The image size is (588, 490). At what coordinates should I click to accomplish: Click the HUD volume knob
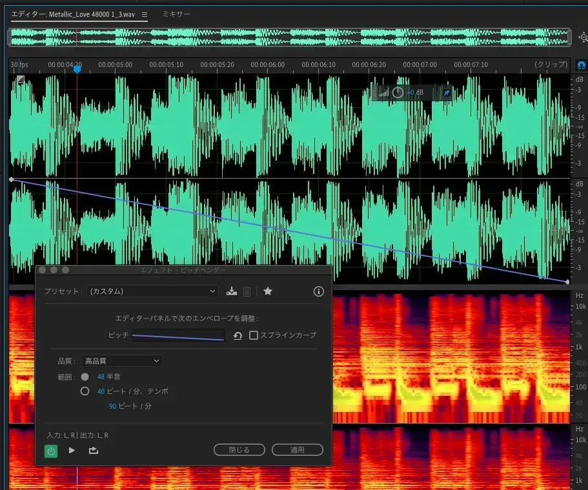(398, 93)
